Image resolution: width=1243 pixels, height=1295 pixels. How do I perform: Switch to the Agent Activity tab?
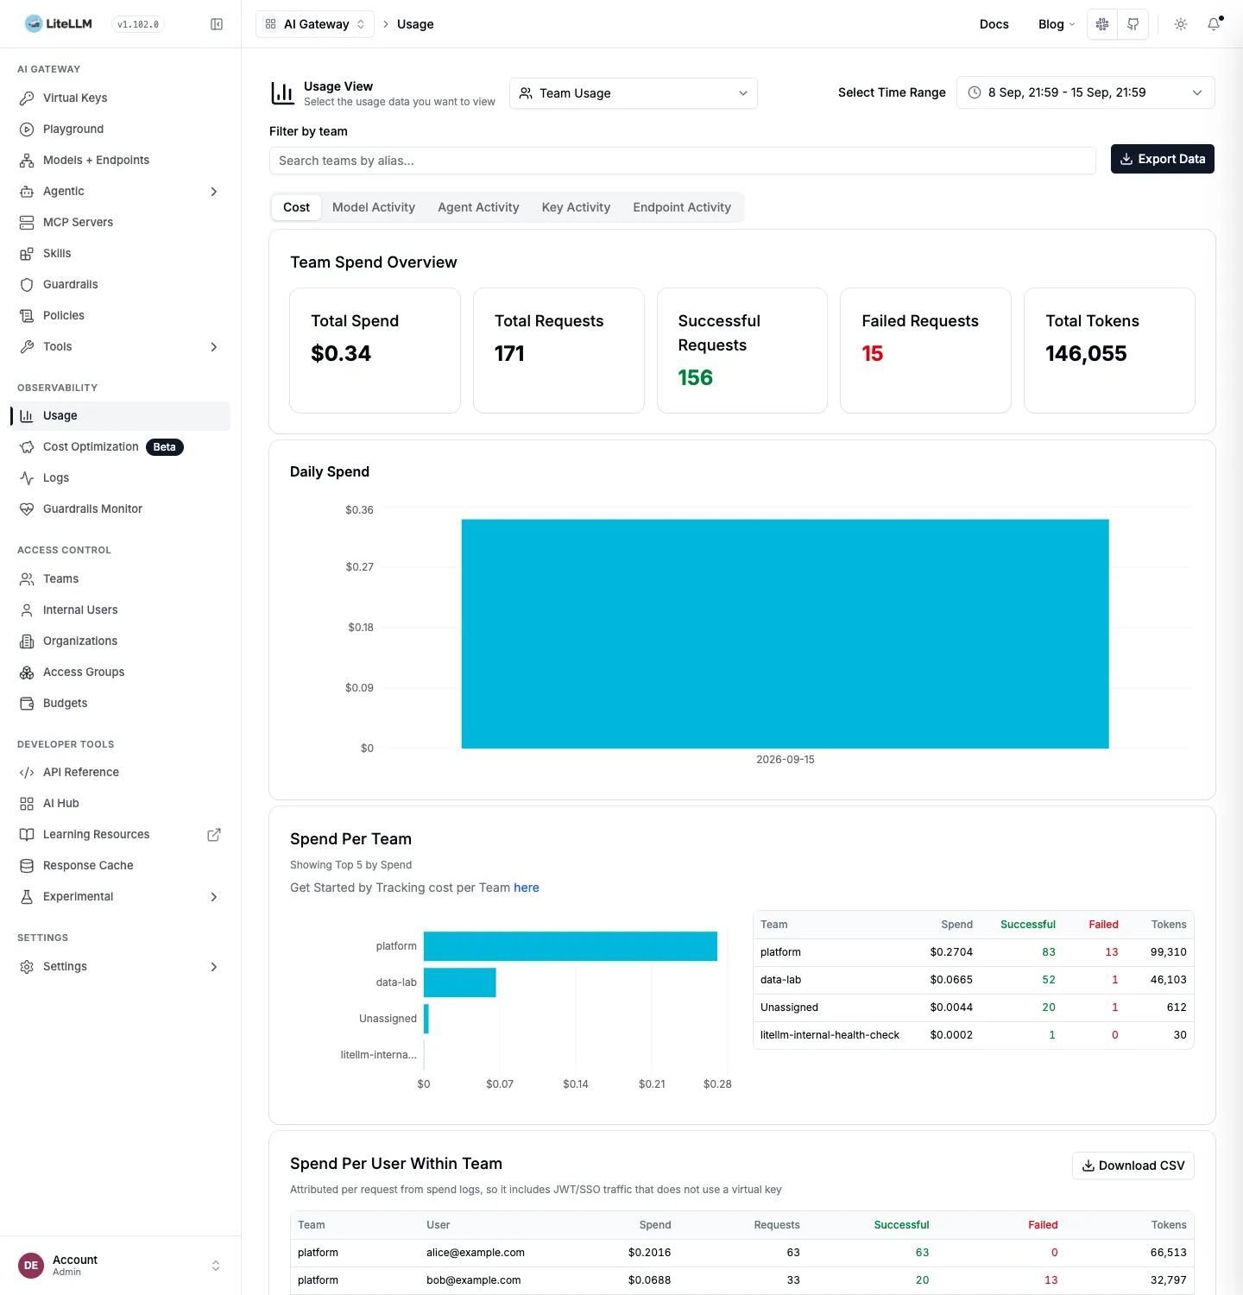478,207
